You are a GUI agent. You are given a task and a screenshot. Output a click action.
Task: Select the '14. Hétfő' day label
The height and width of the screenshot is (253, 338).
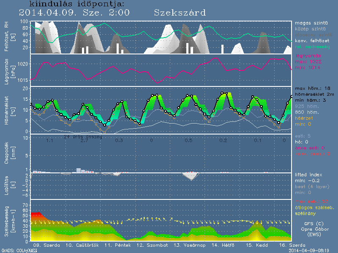click(x=223, y=245)
